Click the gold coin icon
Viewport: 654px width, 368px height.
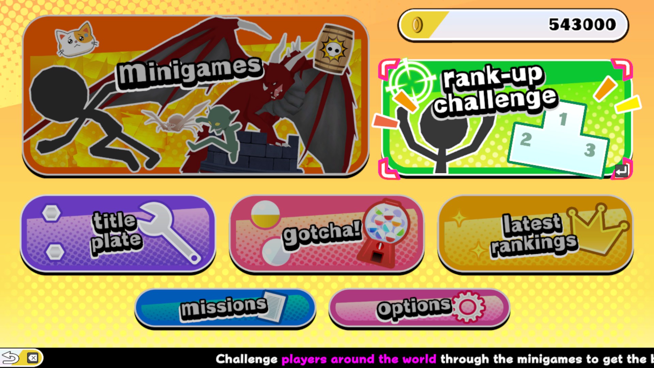[417, 25]
